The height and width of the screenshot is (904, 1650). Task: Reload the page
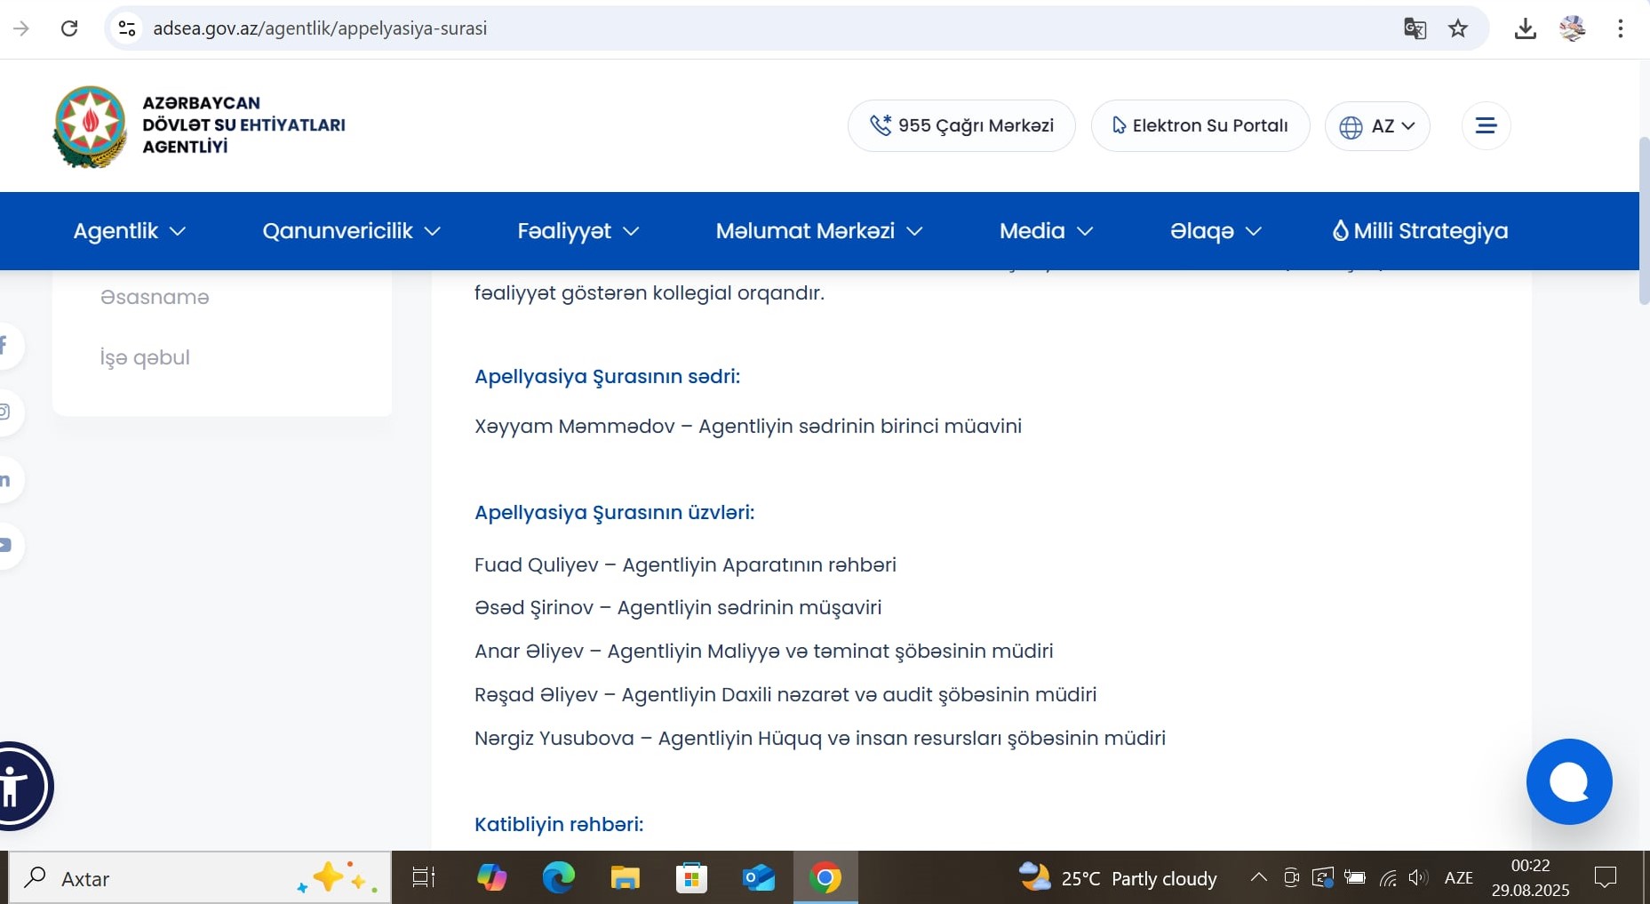coord(69,28)
